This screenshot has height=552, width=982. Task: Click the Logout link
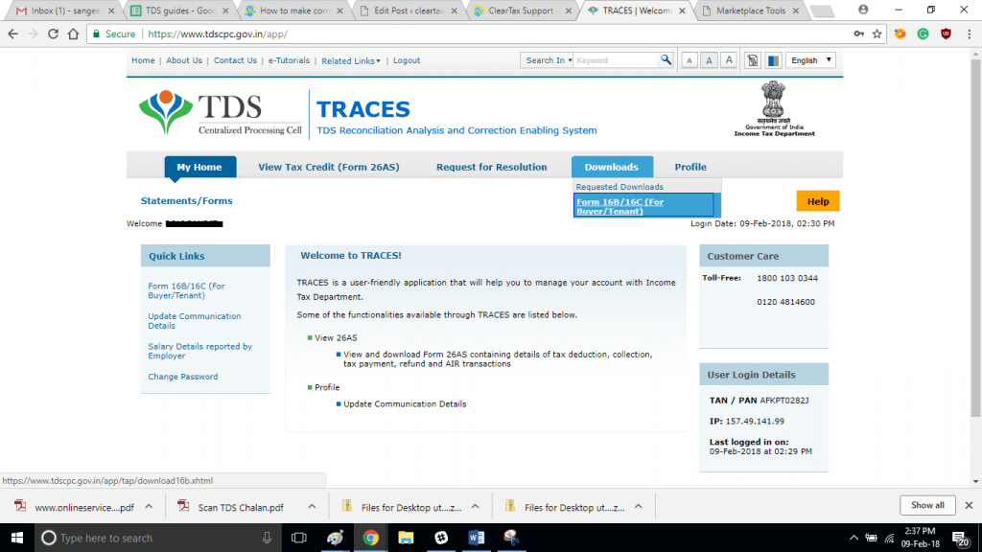[x=407, y=60]
